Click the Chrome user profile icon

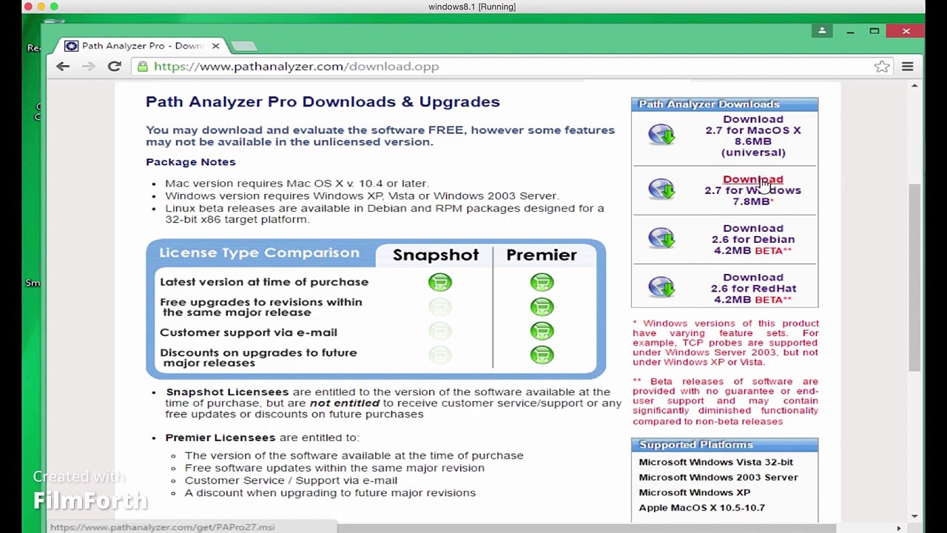click(x=822, y=31)
